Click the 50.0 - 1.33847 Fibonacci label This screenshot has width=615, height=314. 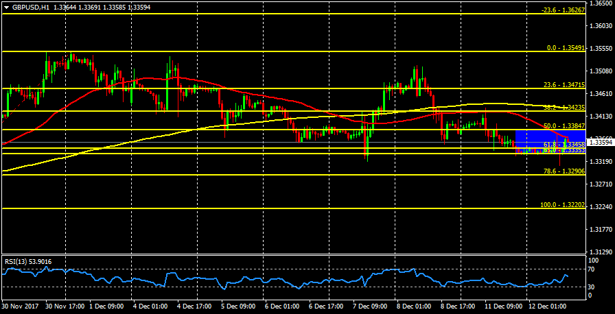coord(564,126)
